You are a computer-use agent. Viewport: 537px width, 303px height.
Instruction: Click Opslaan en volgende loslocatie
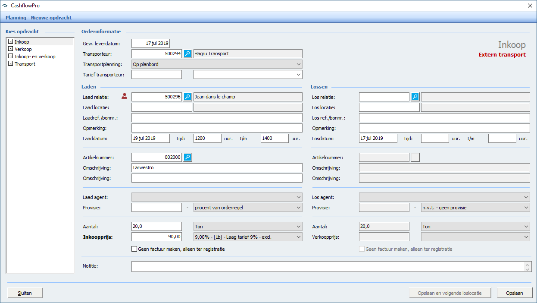click(x=451, y=293)
